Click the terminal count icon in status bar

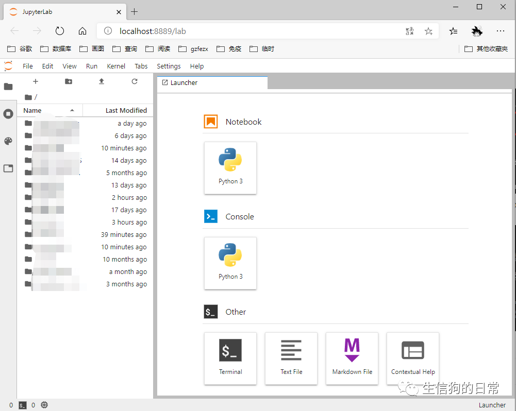tap(22, 405)
